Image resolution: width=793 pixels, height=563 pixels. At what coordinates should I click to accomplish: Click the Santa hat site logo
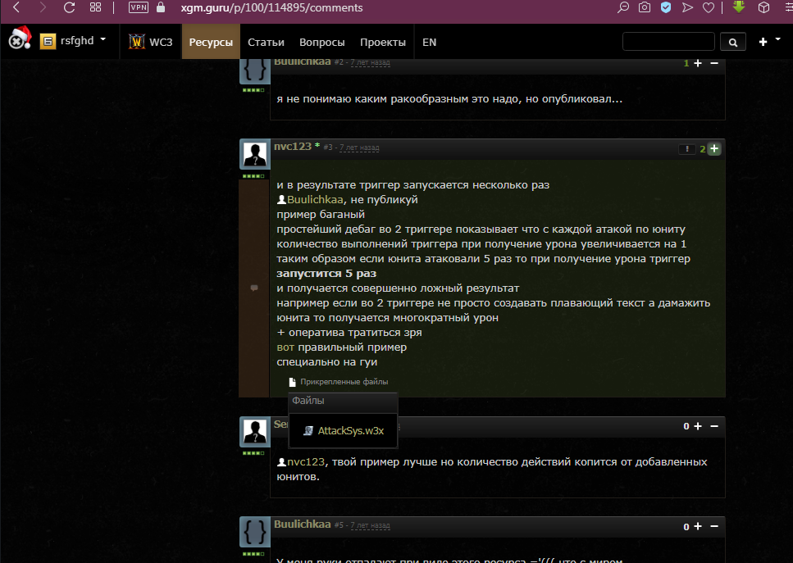[x=20, y=39]
